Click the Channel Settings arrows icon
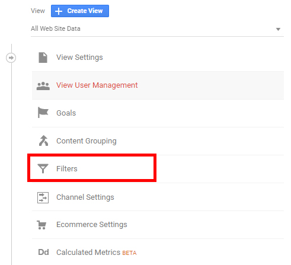The image size is (291, 265). click(x=43, y=197)
